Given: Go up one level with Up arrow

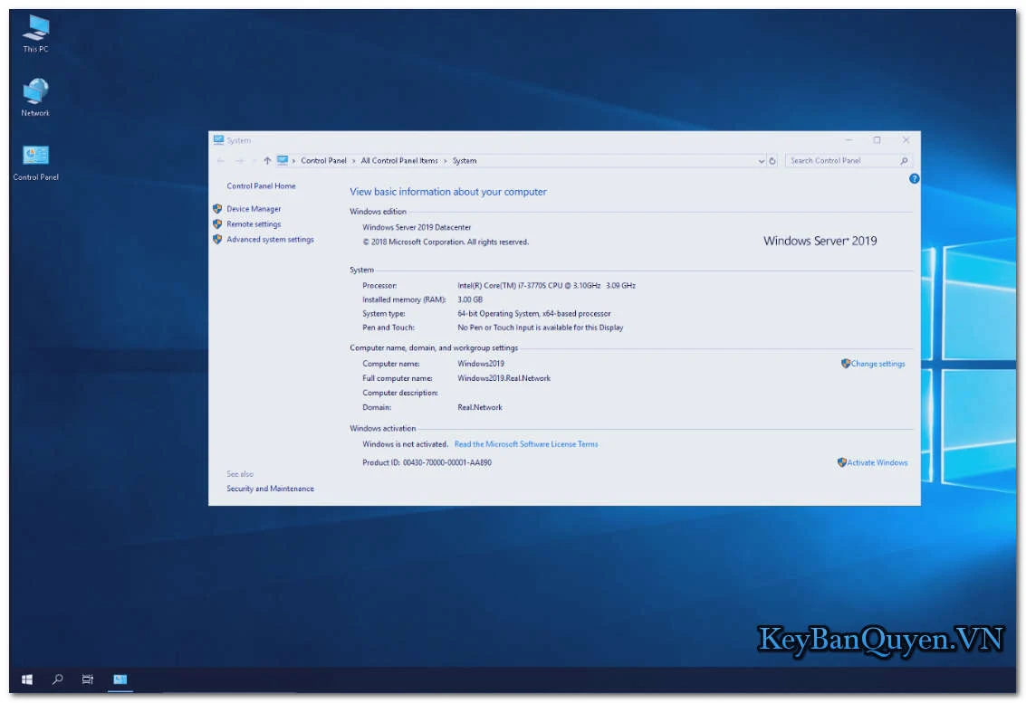Looking at the screenshot, I should coord(267,161).
